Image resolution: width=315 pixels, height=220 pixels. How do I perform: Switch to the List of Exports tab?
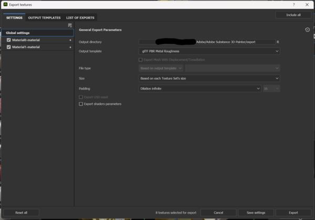pyautogui.click(x=80, y=18)
